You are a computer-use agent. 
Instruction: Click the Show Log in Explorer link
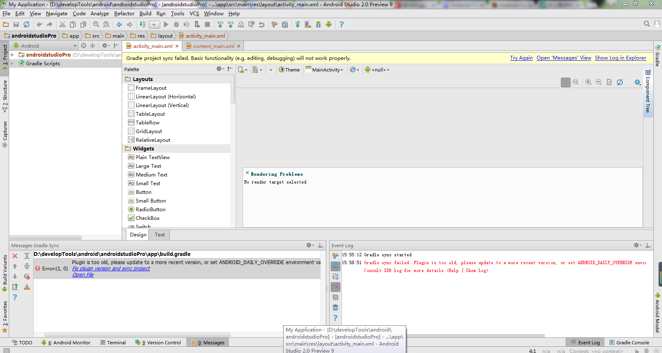coord(621,58)
